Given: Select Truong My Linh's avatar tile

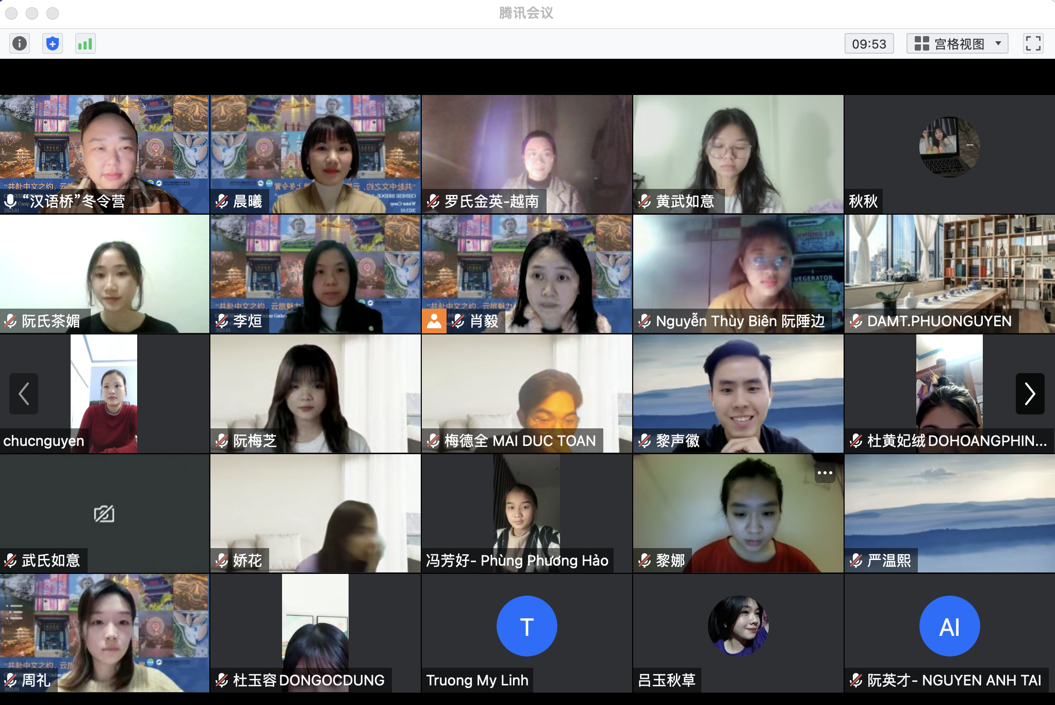Looking at the screenshot, I should pyautogui.click(x=526, y=626).
